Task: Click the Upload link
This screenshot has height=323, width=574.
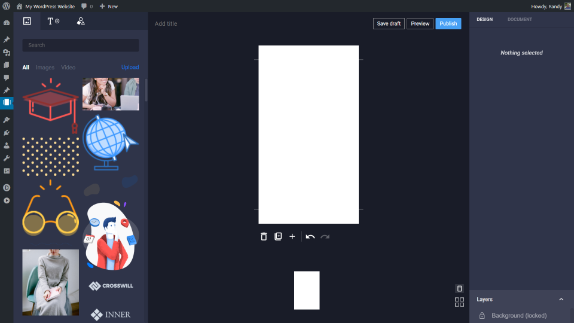Action: (x=130, y=68)
